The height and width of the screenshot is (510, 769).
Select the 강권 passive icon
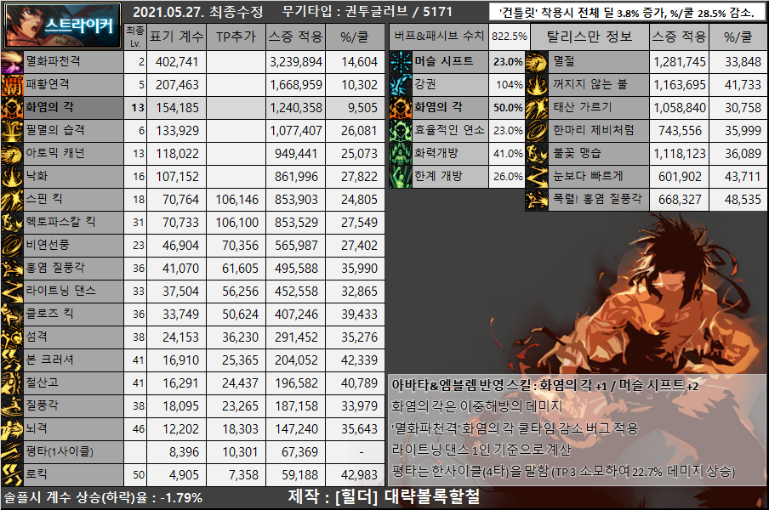[x=401, y=85]
